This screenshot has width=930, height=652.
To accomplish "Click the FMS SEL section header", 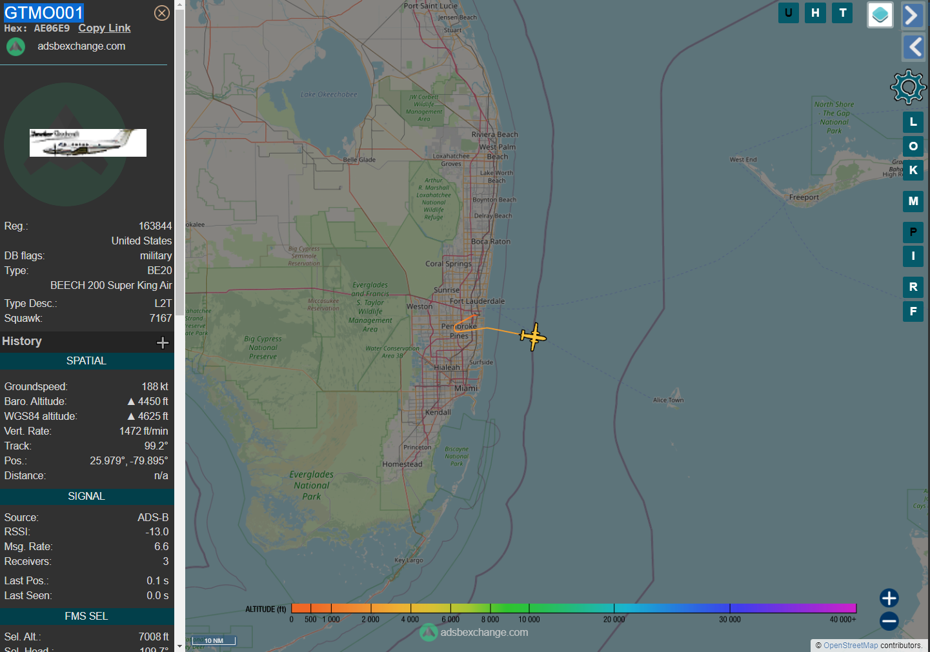I will pos(86,617).
